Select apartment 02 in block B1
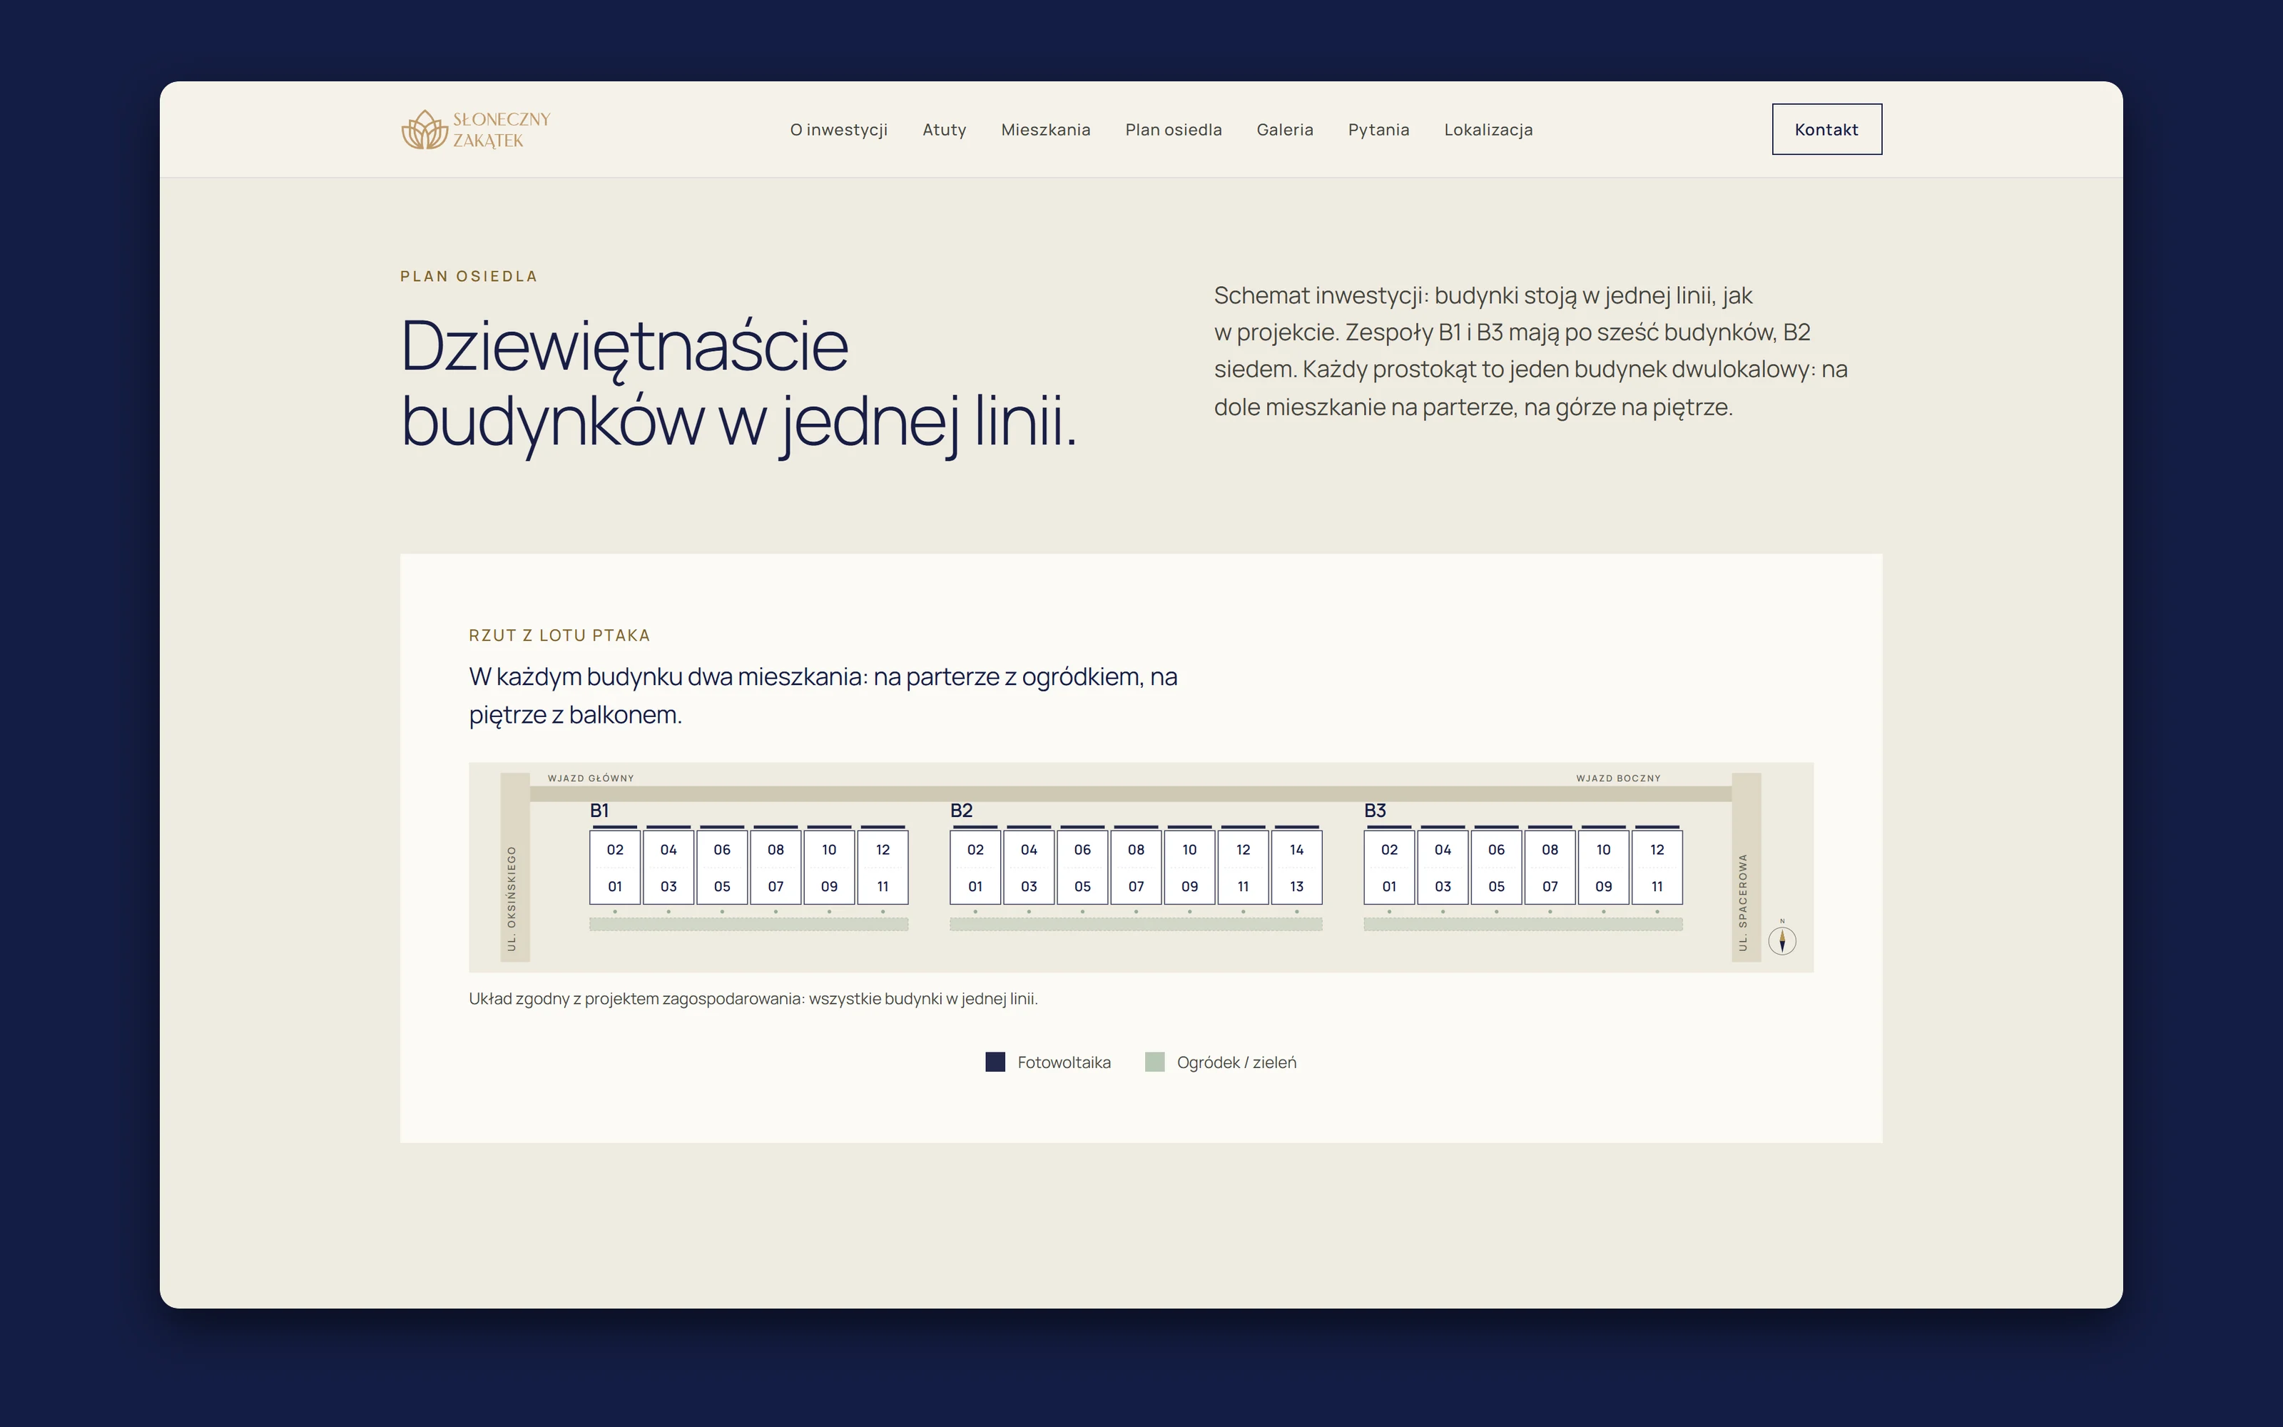 (615, 849)
